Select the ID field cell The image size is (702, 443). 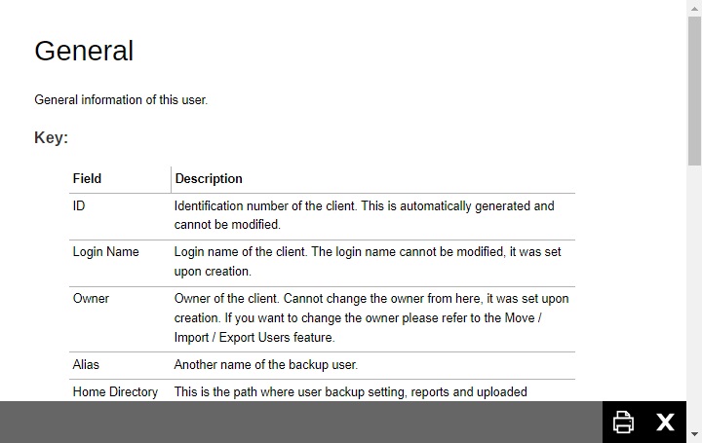click(x=79, y=205)
